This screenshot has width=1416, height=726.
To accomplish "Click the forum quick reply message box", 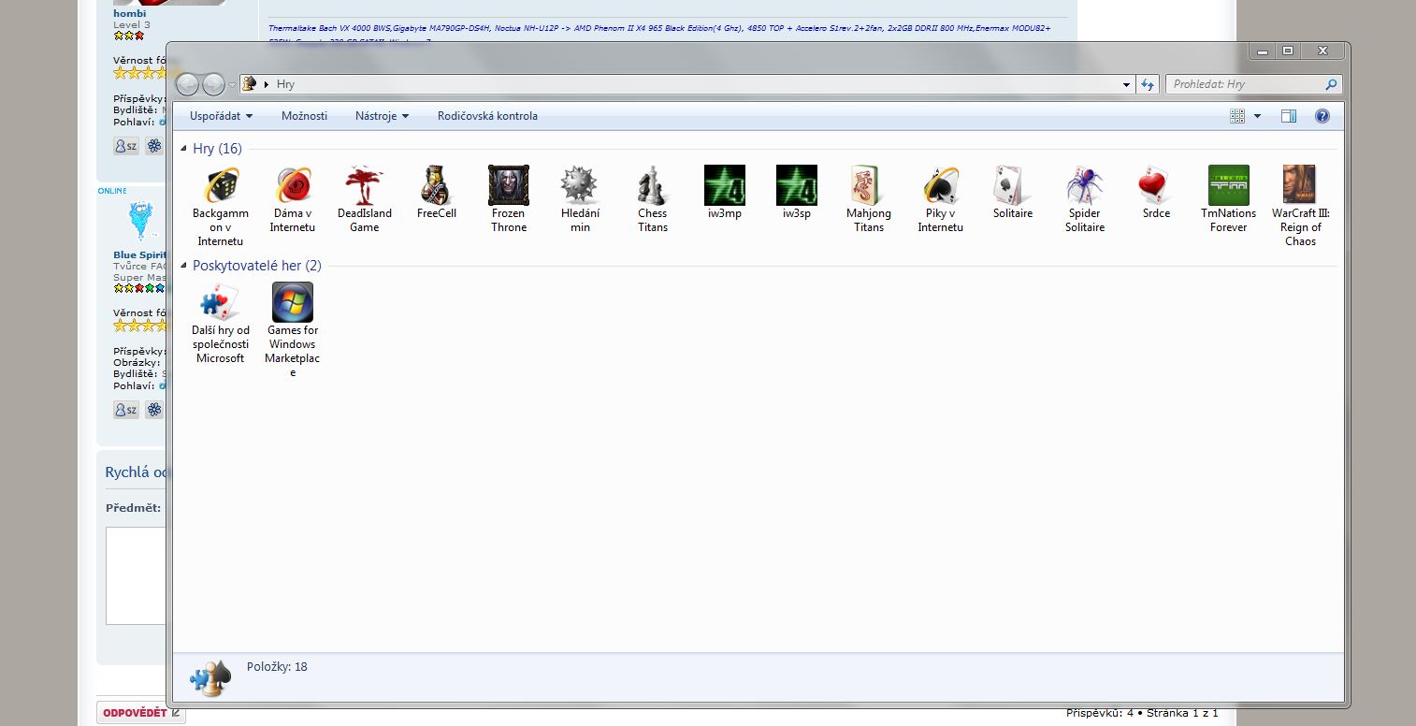I will 136,575.
